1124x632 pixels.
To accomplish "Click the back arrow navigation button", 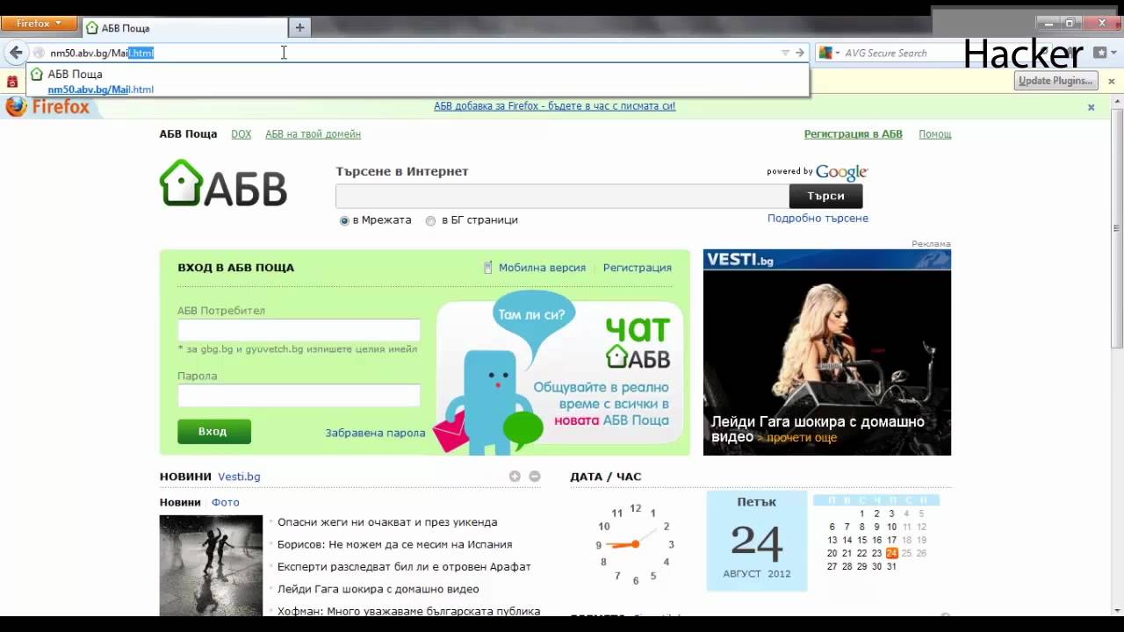I will point(16,53).
